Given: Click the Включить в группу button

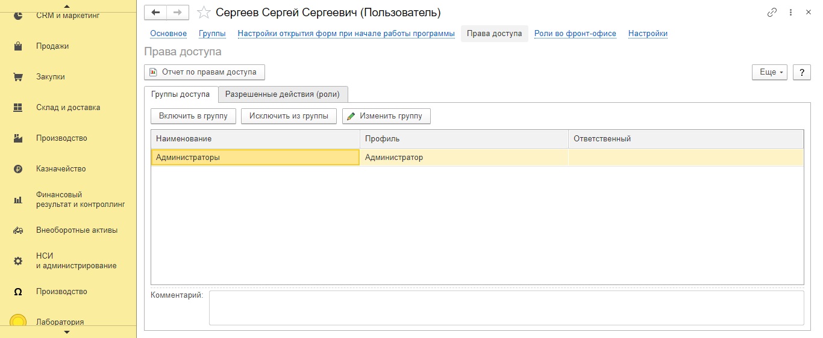Looking at the screenshot, I should click(x=193, y=116).
